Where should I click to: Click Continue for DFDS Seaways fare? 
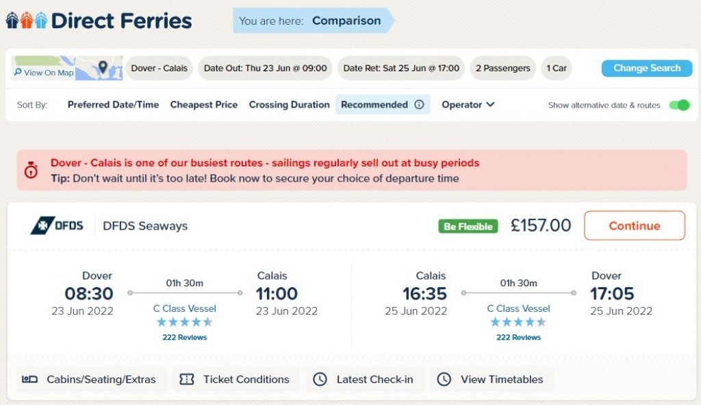(635, 225)
